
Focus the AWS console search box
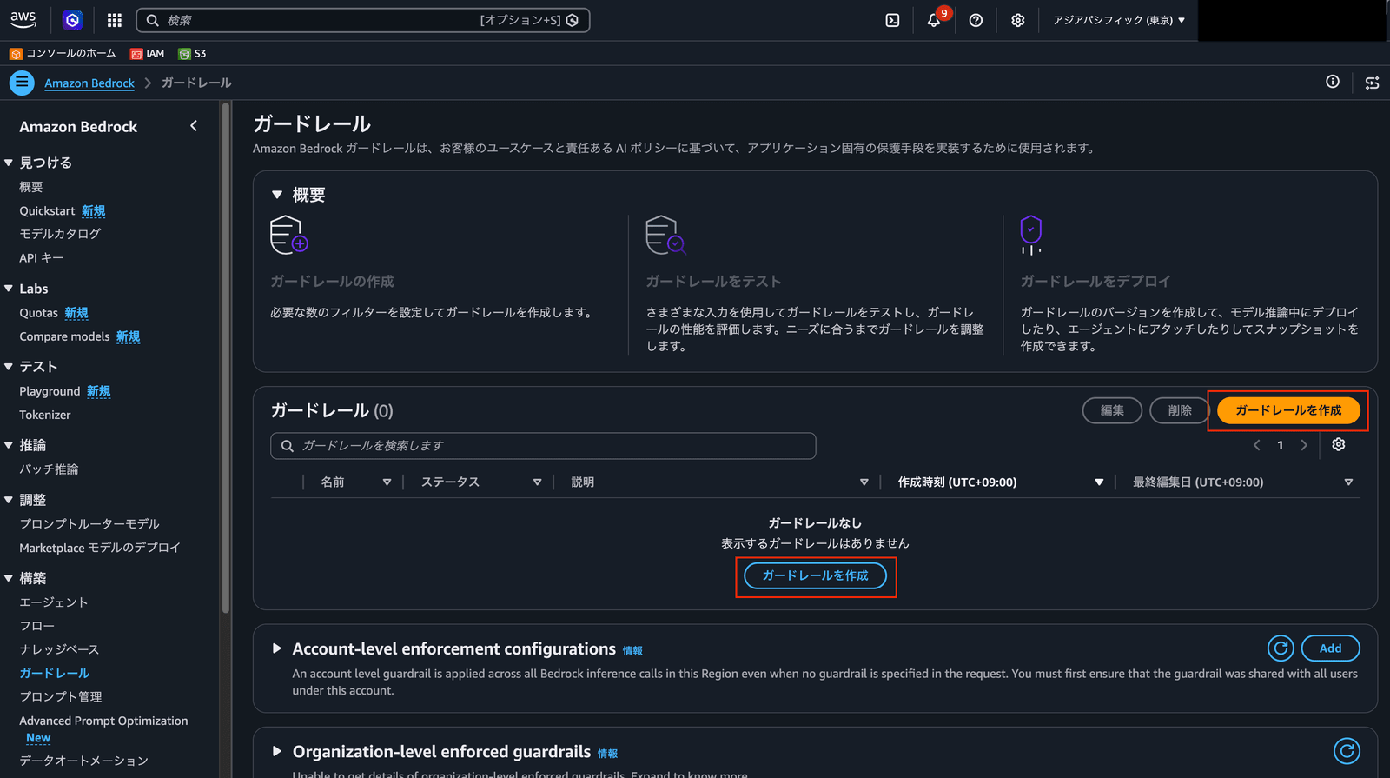[x=363, y=20]
